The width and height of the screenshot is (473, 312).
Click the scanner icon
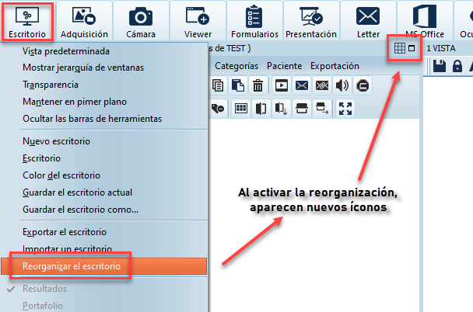[x=302, y=109]
